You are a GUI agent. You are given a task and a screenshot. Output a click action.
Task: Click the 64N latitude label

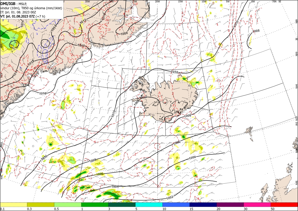[297, 86]
